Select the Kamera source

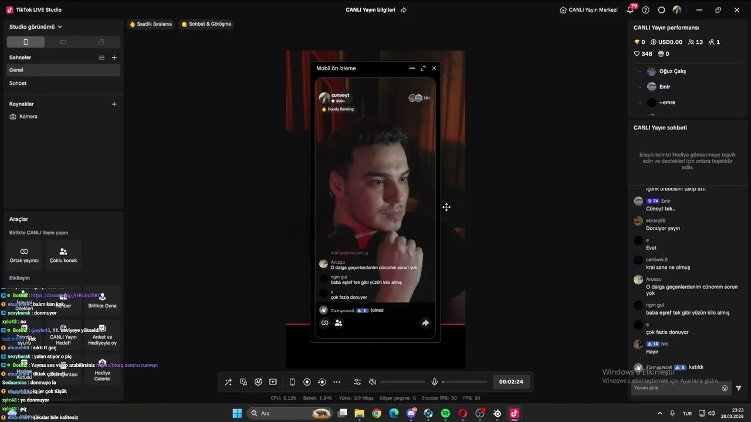click(63, 117)
